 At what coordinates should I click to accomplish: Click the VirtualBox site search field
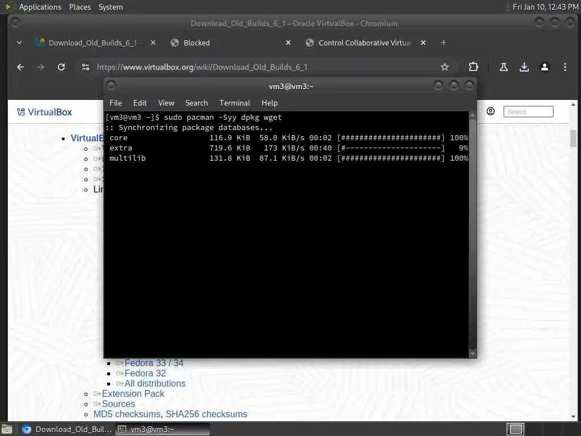[528, 112]
